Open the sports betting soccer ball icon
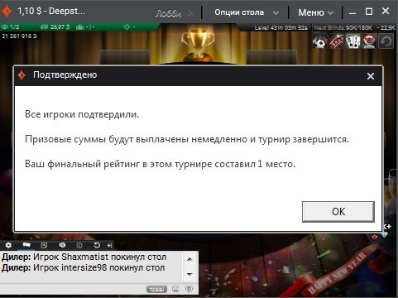The image size is (398, 298). pos(320,41)
